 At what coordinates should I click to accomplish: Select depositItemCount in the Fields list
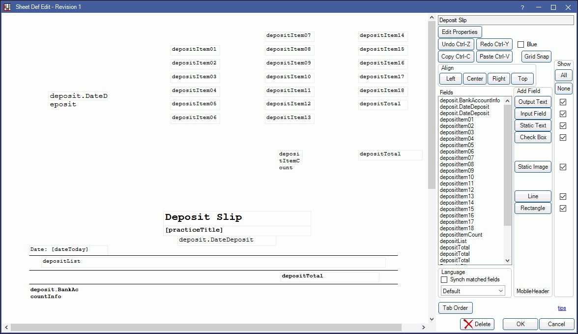(x=461, y=235)
